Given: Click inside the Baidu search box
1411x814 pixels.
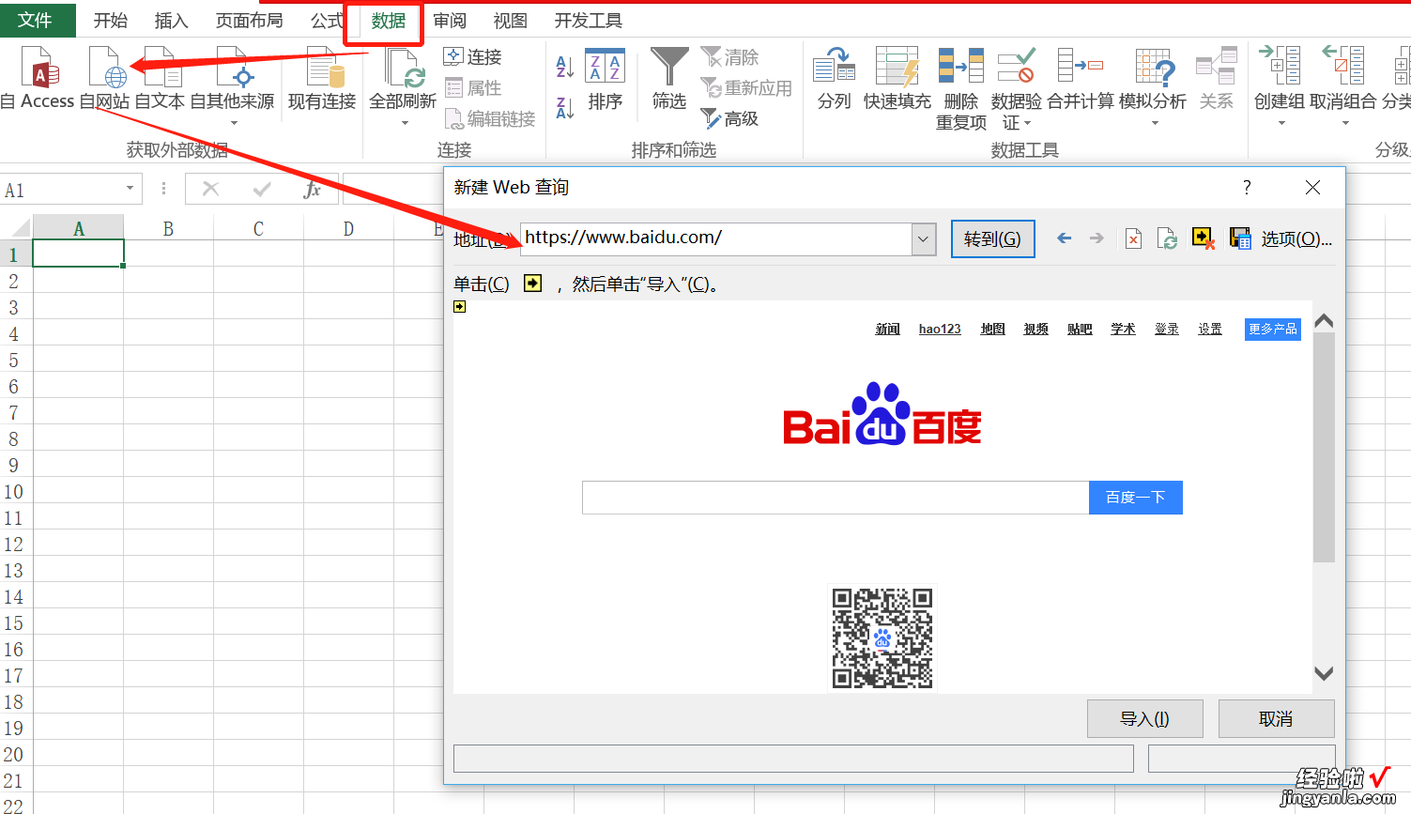Looking at the screenshot, I should point(836,498).
